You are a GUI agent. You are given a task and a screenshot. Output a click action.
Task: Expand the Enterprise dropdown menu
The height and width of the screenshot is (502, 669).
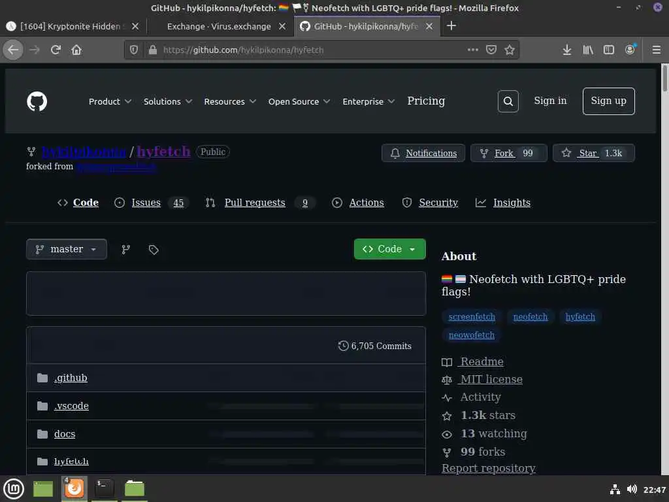pos(368,101)
